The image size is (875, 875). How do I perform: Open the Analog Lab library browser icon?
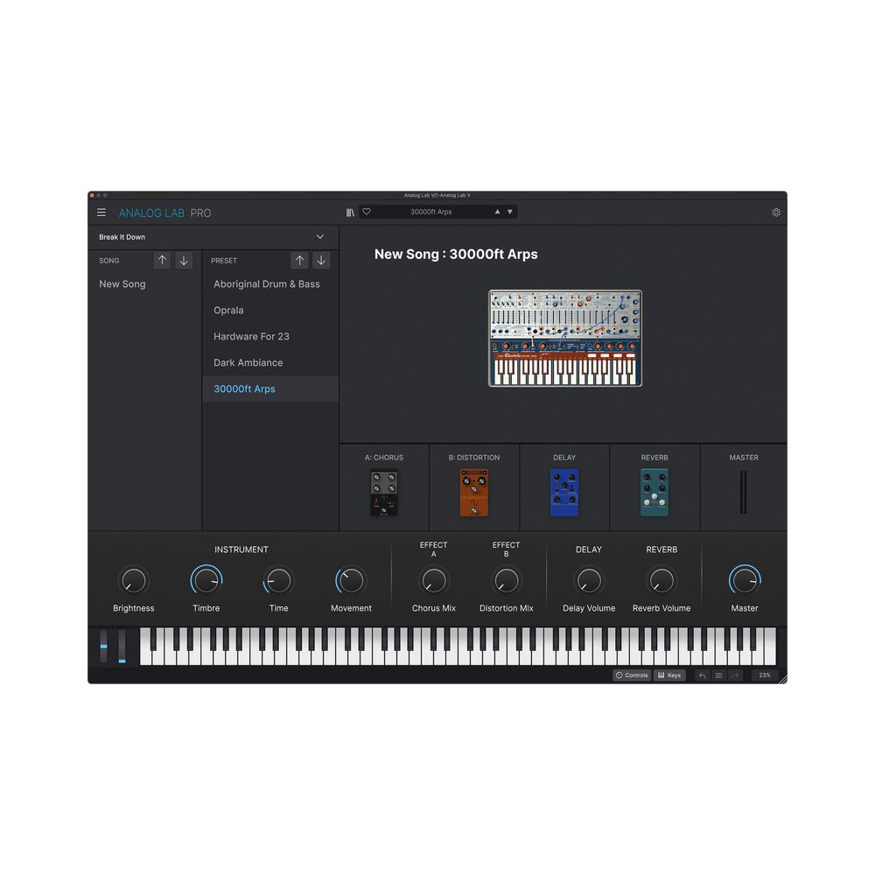pyautogui.click(x=350, y=212)
